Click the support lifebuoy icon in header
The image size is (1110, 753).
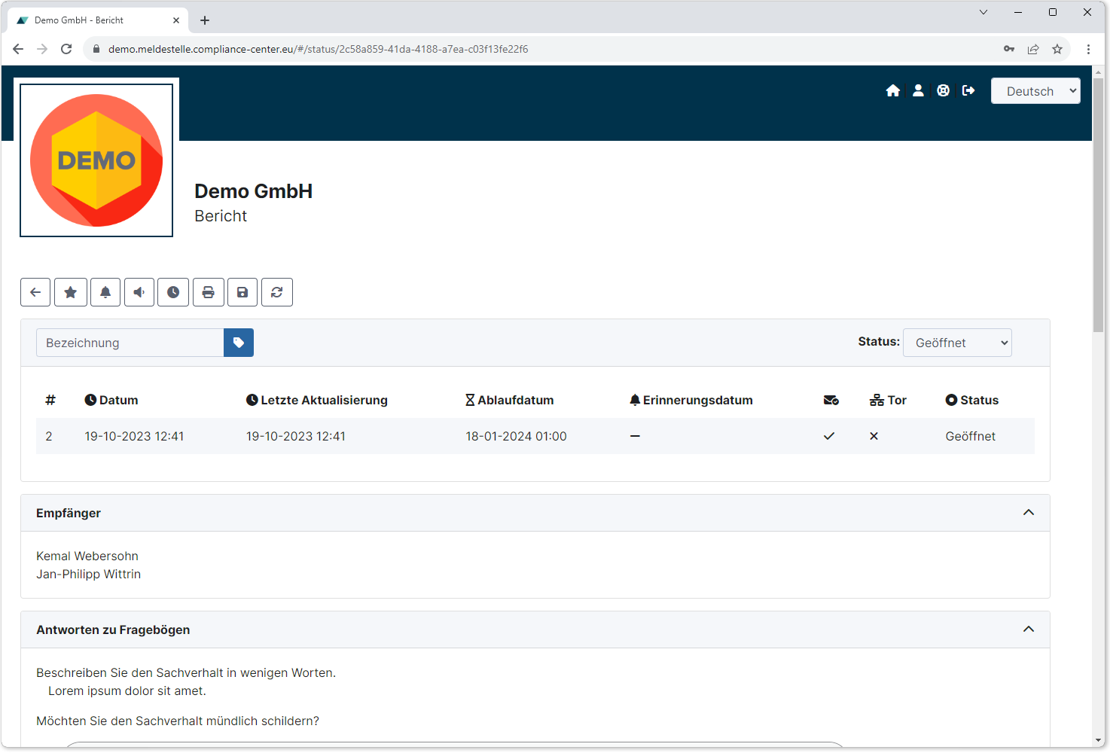[x=943, y=91]
